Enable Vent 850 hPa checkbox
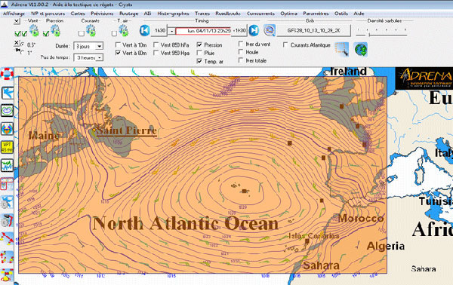 pos(156,45)
